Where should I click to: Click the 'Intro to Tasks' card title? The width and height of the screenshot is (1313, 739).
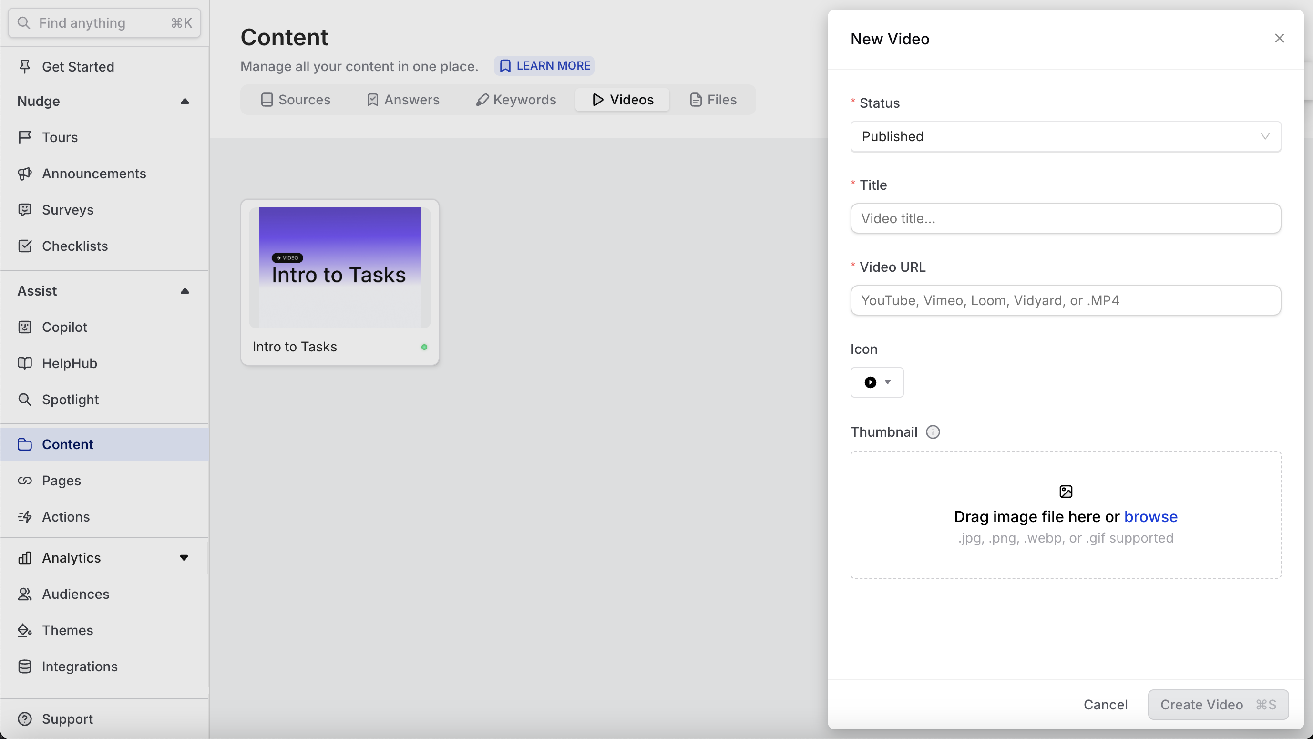(295, 347)
